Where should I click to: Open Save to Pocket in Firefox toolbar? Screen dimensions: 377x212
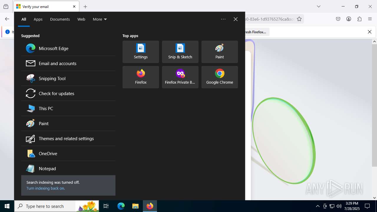pos(338,19)
